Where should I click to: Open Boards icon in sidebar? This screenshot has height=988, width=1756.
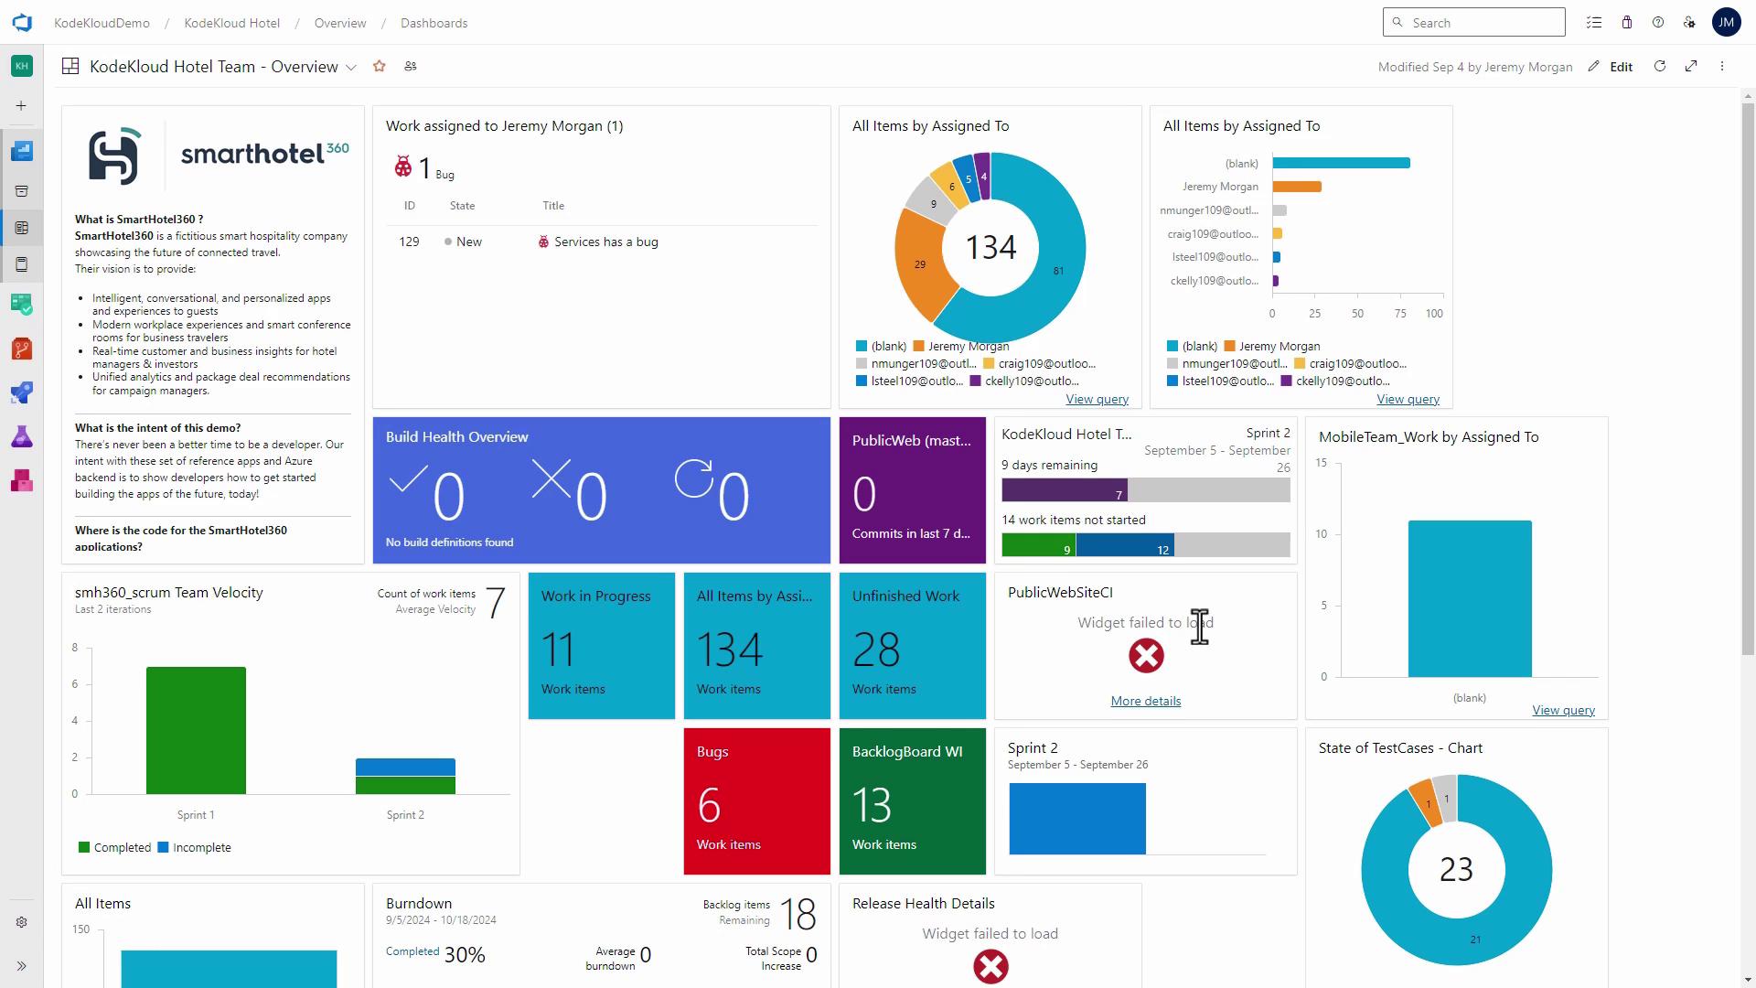pos(22,304)
